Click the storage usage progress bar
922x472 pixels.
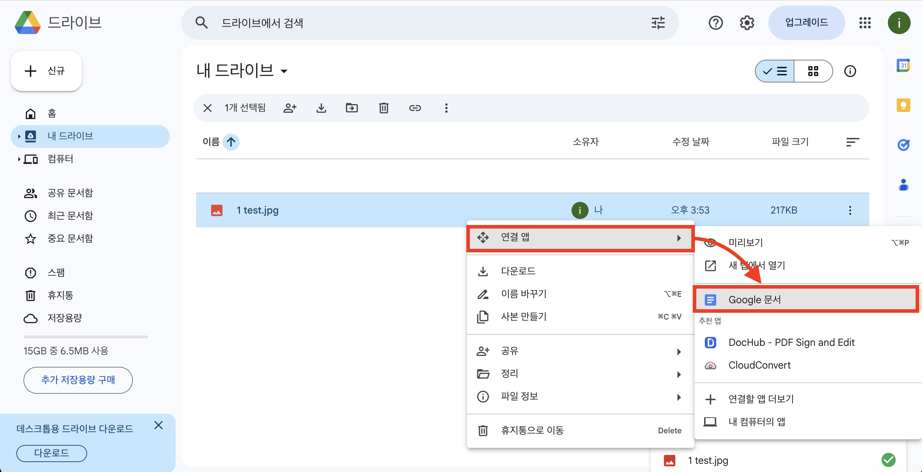click(x=85, y=337)
